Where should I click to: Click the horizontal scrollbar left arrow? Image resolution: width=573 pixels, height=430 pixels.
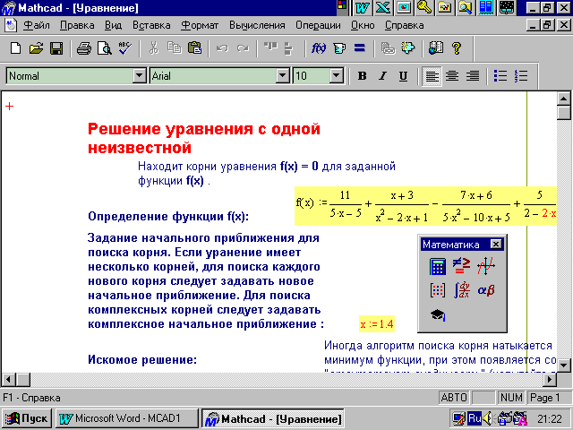(9, 380)
